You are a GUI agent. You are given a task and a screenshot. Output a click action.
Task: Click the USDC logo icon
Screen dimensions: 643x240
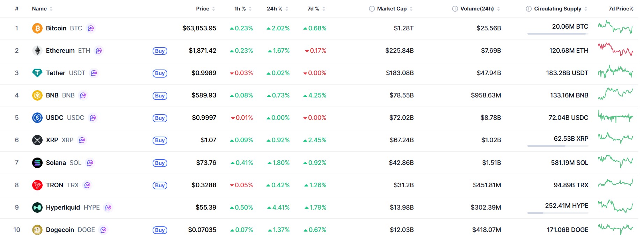[37, 118]
